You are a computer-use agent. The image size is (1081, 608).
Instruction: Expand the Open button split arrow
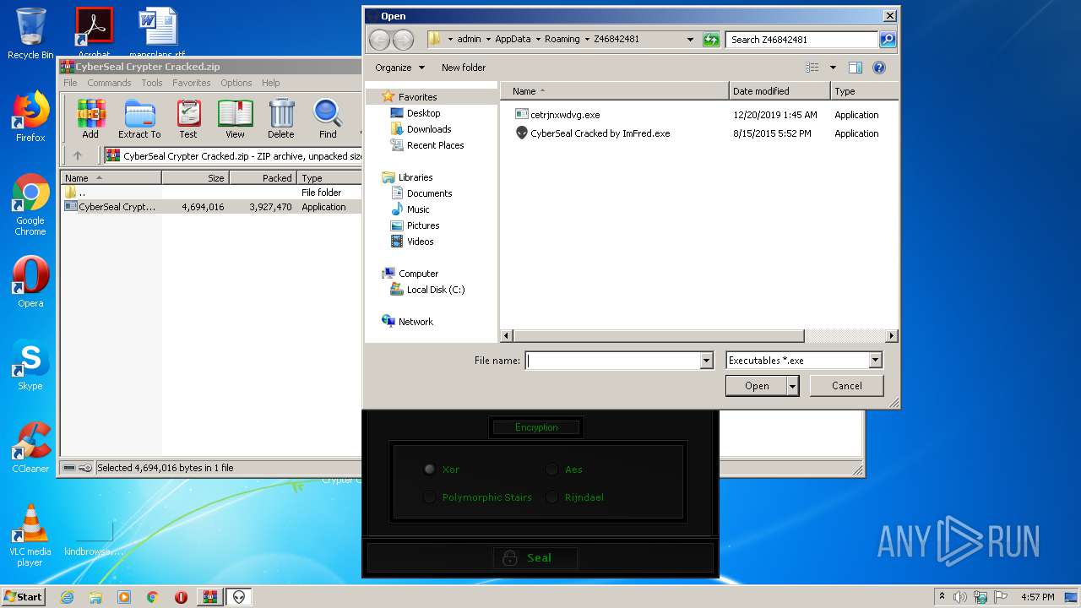point(792,386)
